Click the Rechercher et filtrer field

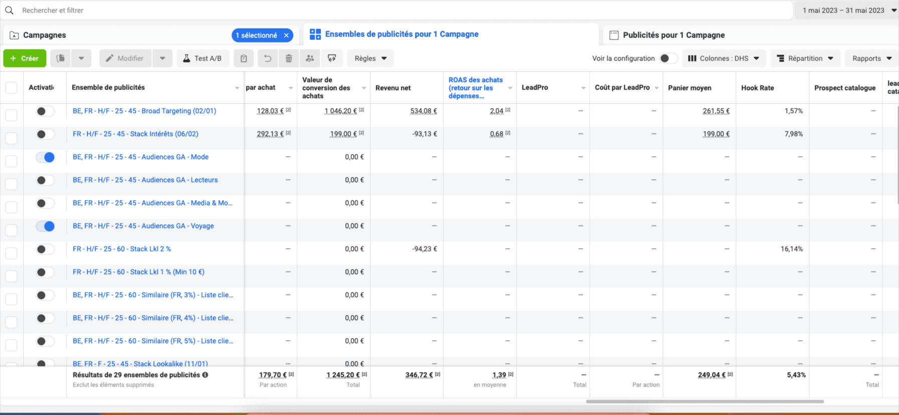pos(396,10)
